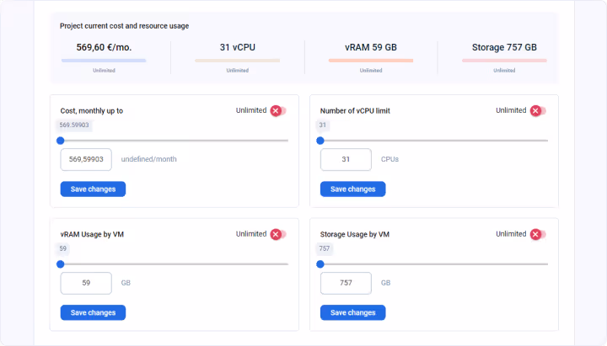Click the 757 slider value bubble
The image size is (607, 346).
tap(325, 248)
